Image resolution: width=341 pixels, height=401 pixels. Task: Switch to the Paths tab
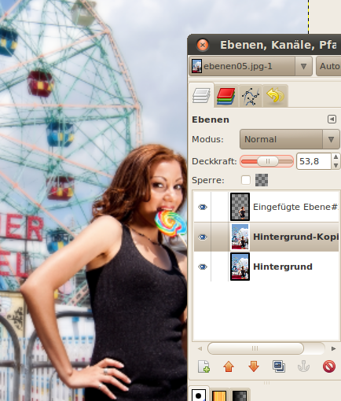coord(251,96)
